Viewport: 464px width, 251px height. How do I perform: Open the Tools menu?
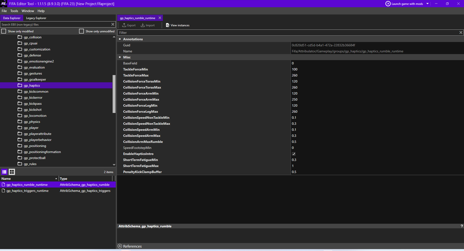pyautogui.click(x=14, y=11)
